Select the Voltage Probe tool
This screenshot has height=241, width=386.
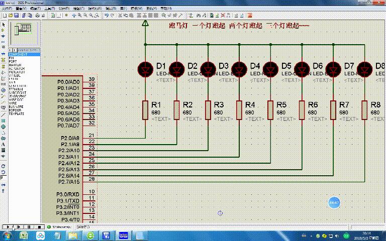3,96
